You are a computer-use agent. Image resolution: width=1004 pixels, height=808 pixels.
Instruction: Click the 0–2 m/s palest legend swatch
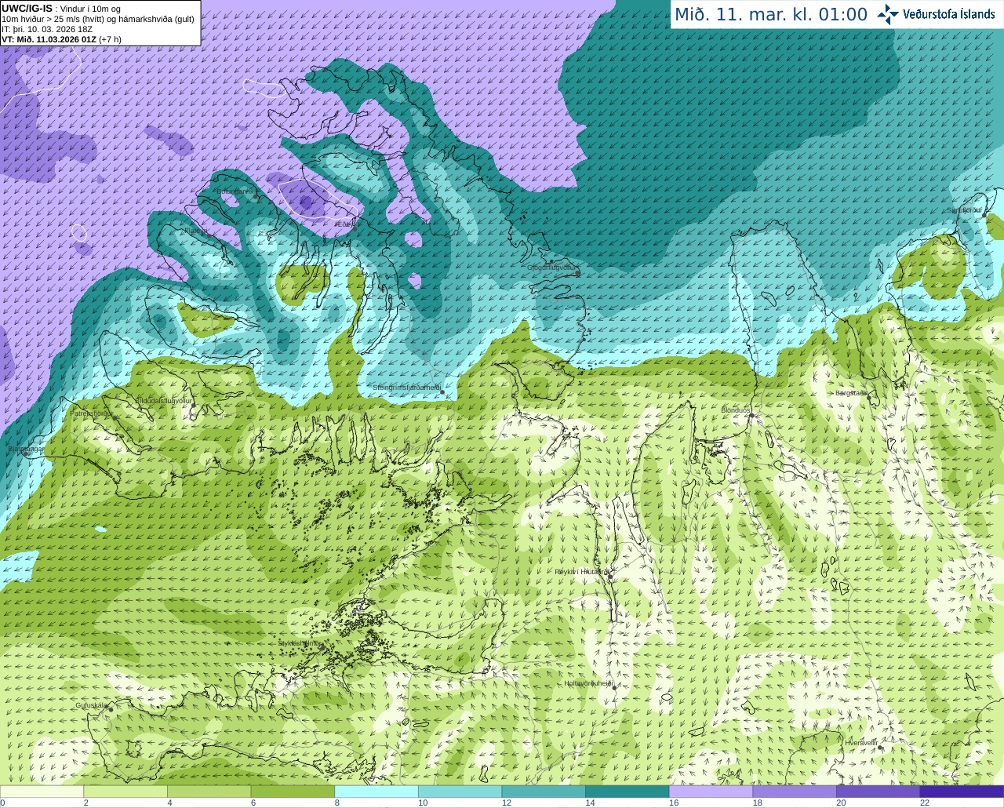click(42, 792)
